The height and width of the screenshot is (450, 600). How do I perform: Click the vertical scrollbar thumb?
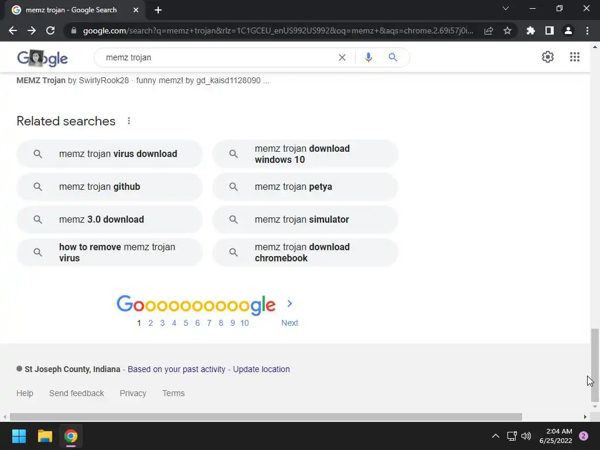click(595, 365)
